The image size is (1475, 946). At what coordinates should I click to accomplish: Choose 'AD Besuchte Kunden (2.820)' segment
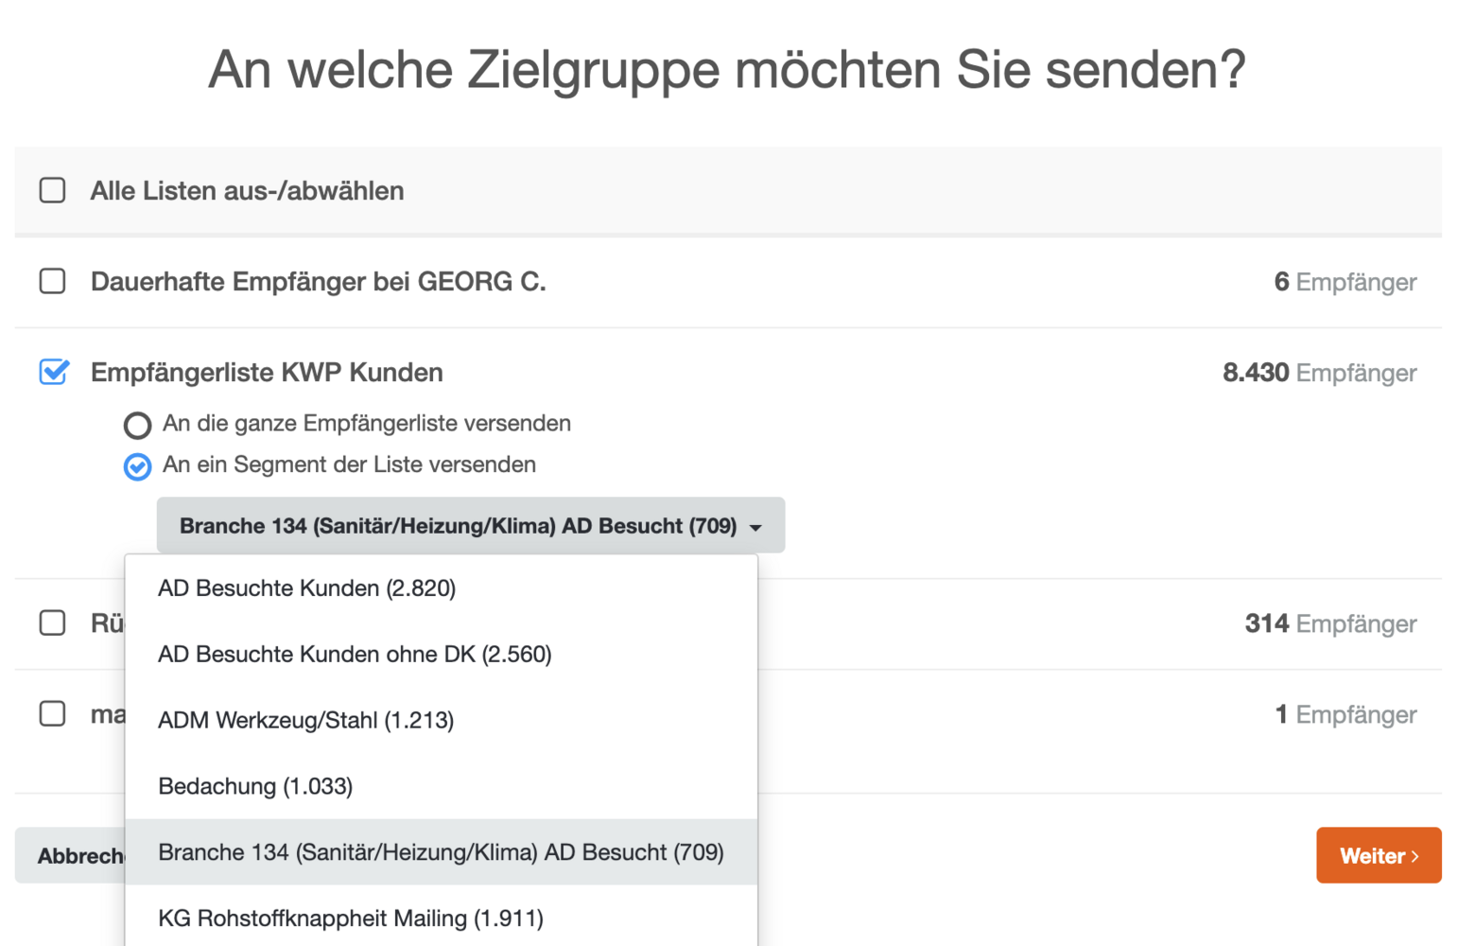[306, 588]
